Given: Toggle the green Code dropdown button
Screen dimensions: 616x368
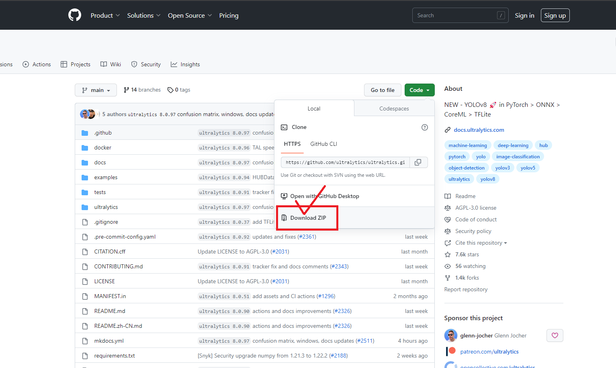Looking at the screenshot, I should pos(420,90).
